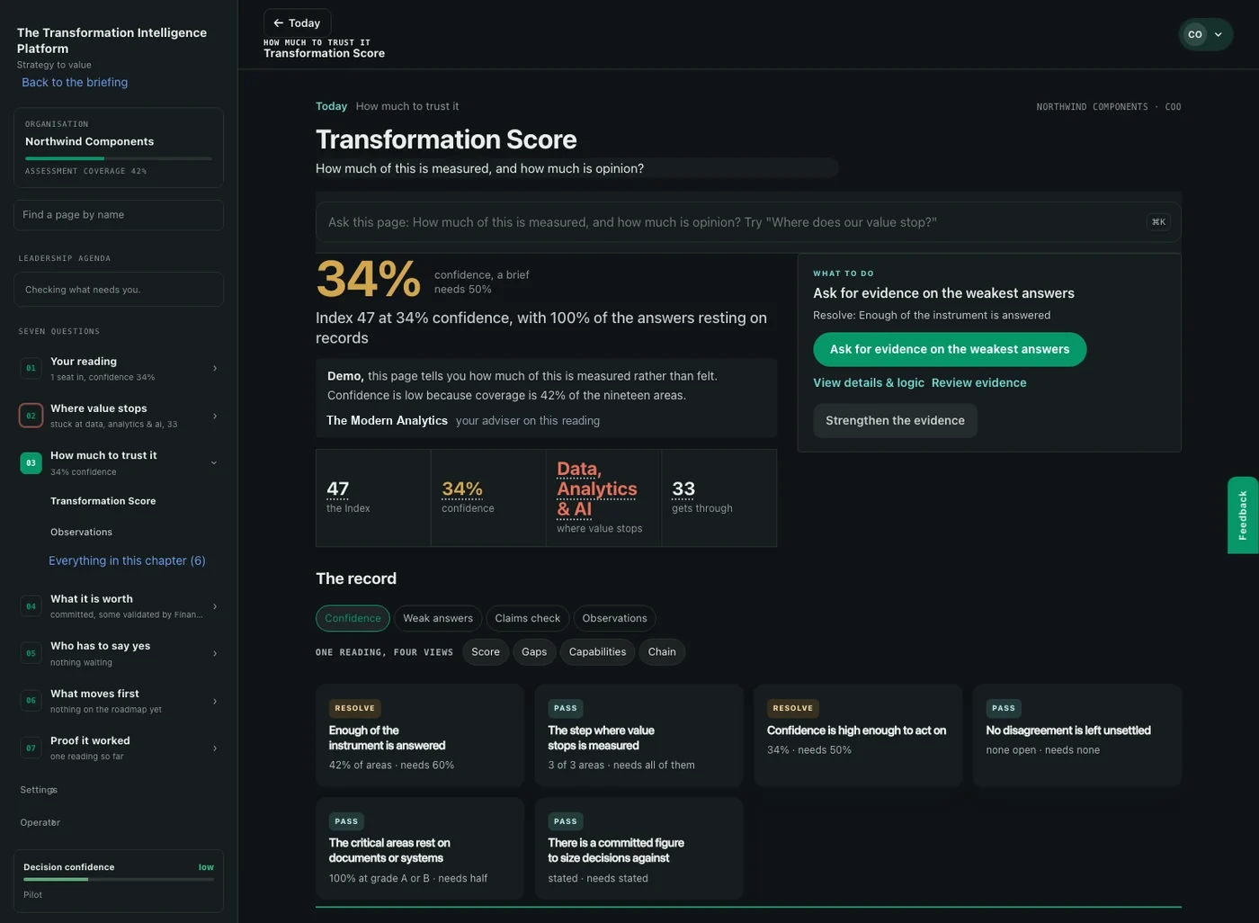The width and height of the screenshot is (1259, 923).
Task: Select the 02 Where value stops badge
Action: pos(31,416)
